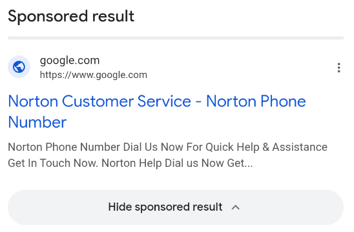Screen dimensions: 354x232
Task: Click the blue globe favicon icon
Action: (x=19, y=67)
